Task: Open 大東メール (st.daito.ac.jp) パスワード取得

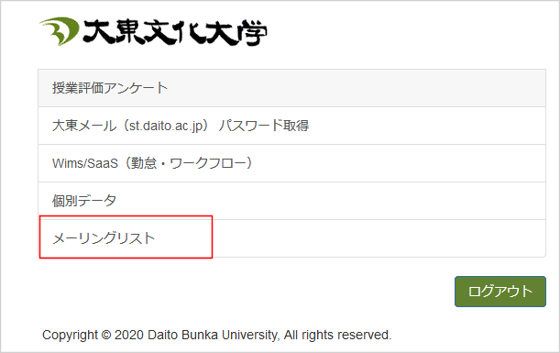Action: (x=291, y=126)
